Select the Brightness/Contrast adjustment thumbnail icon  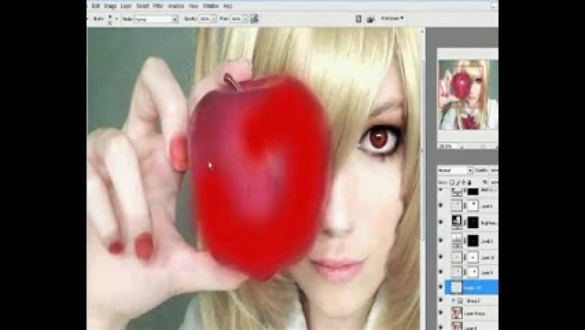pos(457,222)
